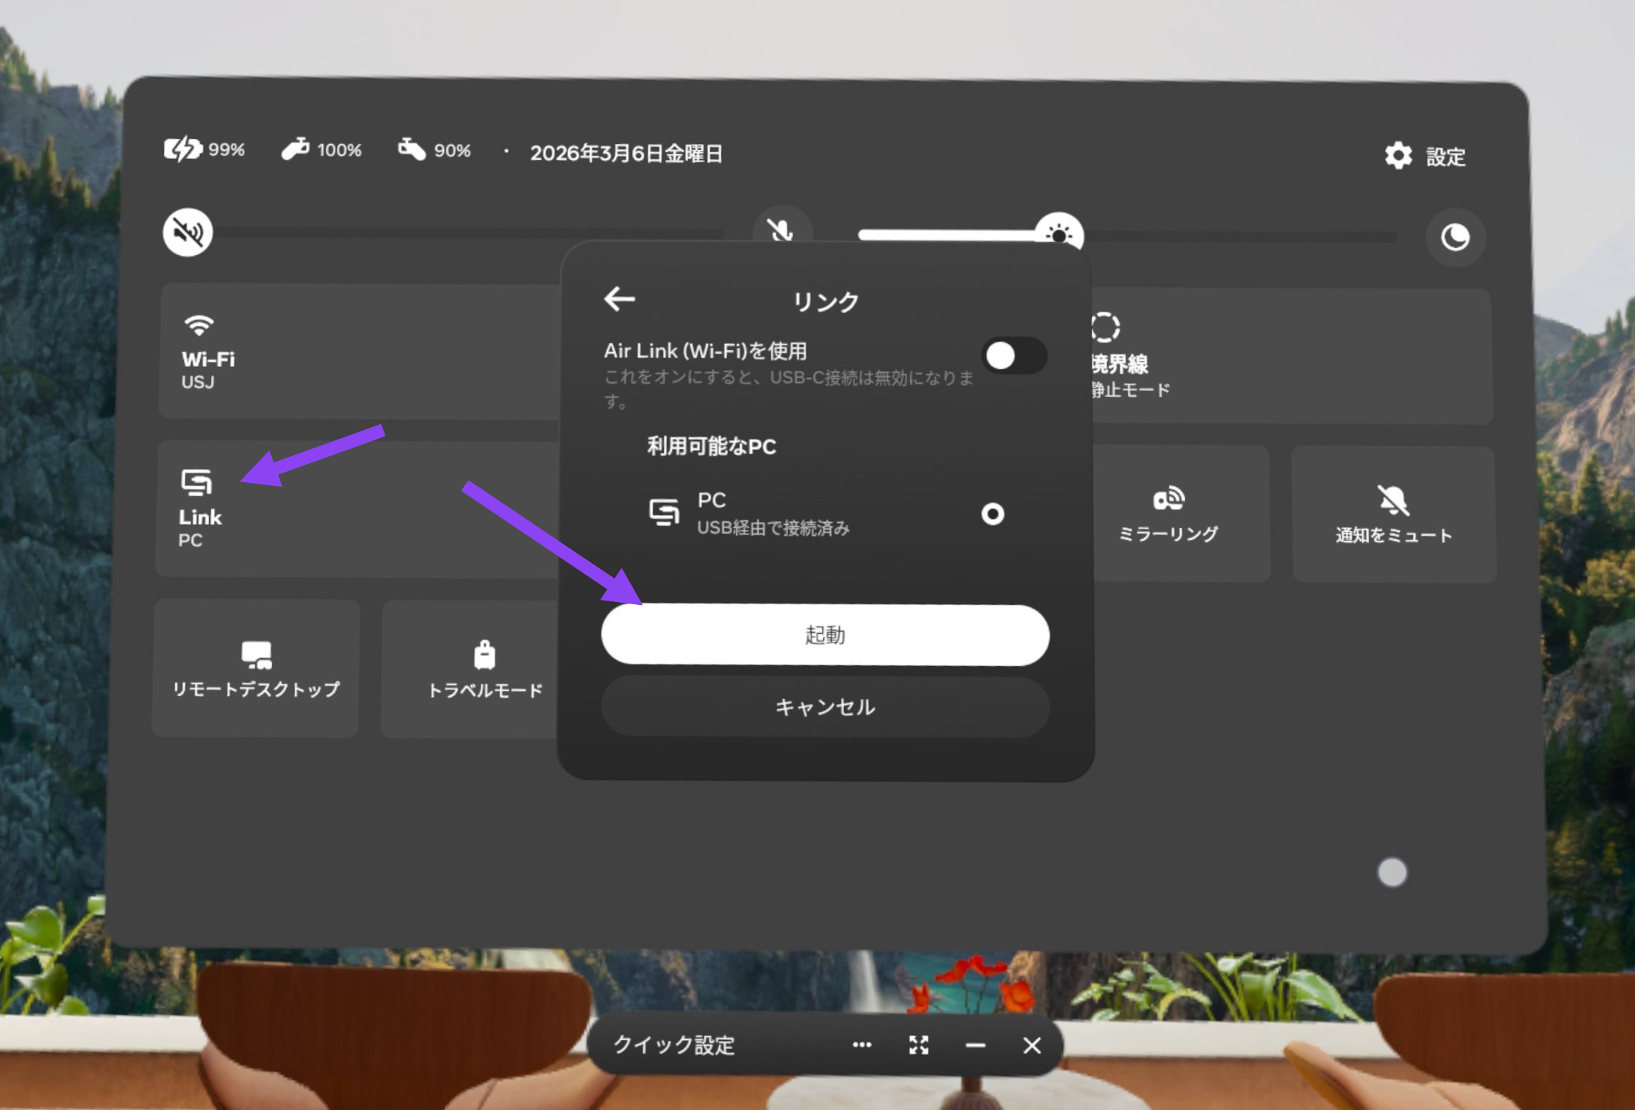Click the キャンセル button
The height and width of the screenshot is (1110, 1635).
pos(824,706)
